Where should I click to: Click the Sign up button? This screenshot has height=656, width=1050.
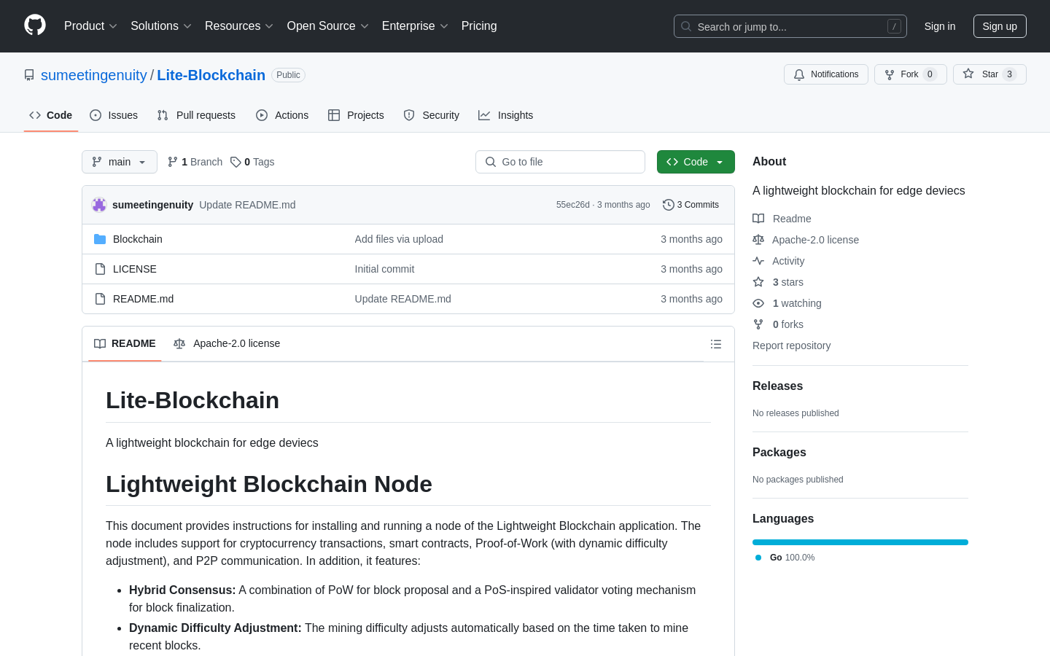1000,26
